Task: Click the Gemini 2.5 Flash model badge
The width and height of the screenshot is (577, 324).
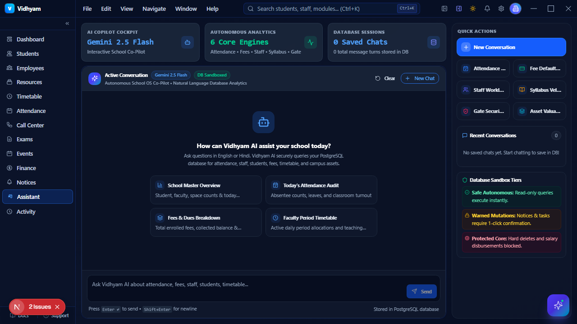Action: 171,75
